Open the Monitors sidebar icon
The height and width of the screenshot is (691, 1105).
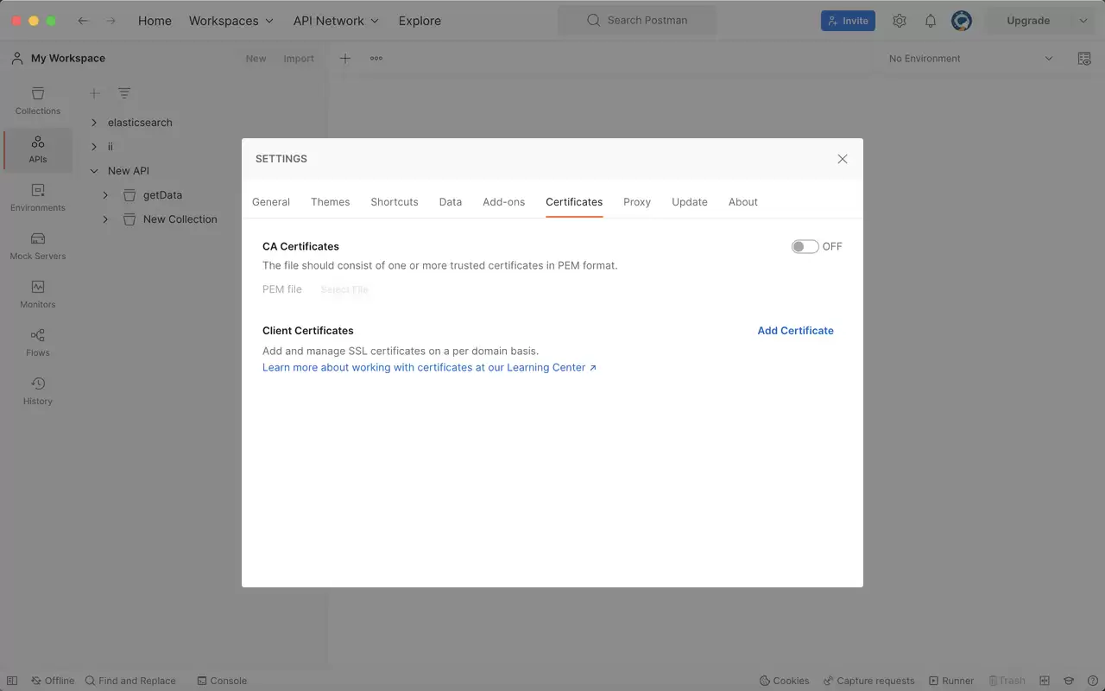coord(38,295)
